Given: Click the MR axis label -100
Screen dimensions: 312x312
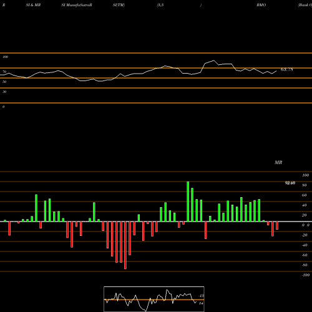Looking at the screenshot, I should click(x=306, y=275).
